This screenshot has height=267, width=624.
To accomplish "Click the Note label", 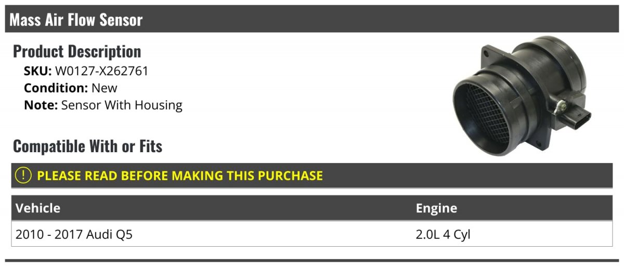I will tap(41, 105).
